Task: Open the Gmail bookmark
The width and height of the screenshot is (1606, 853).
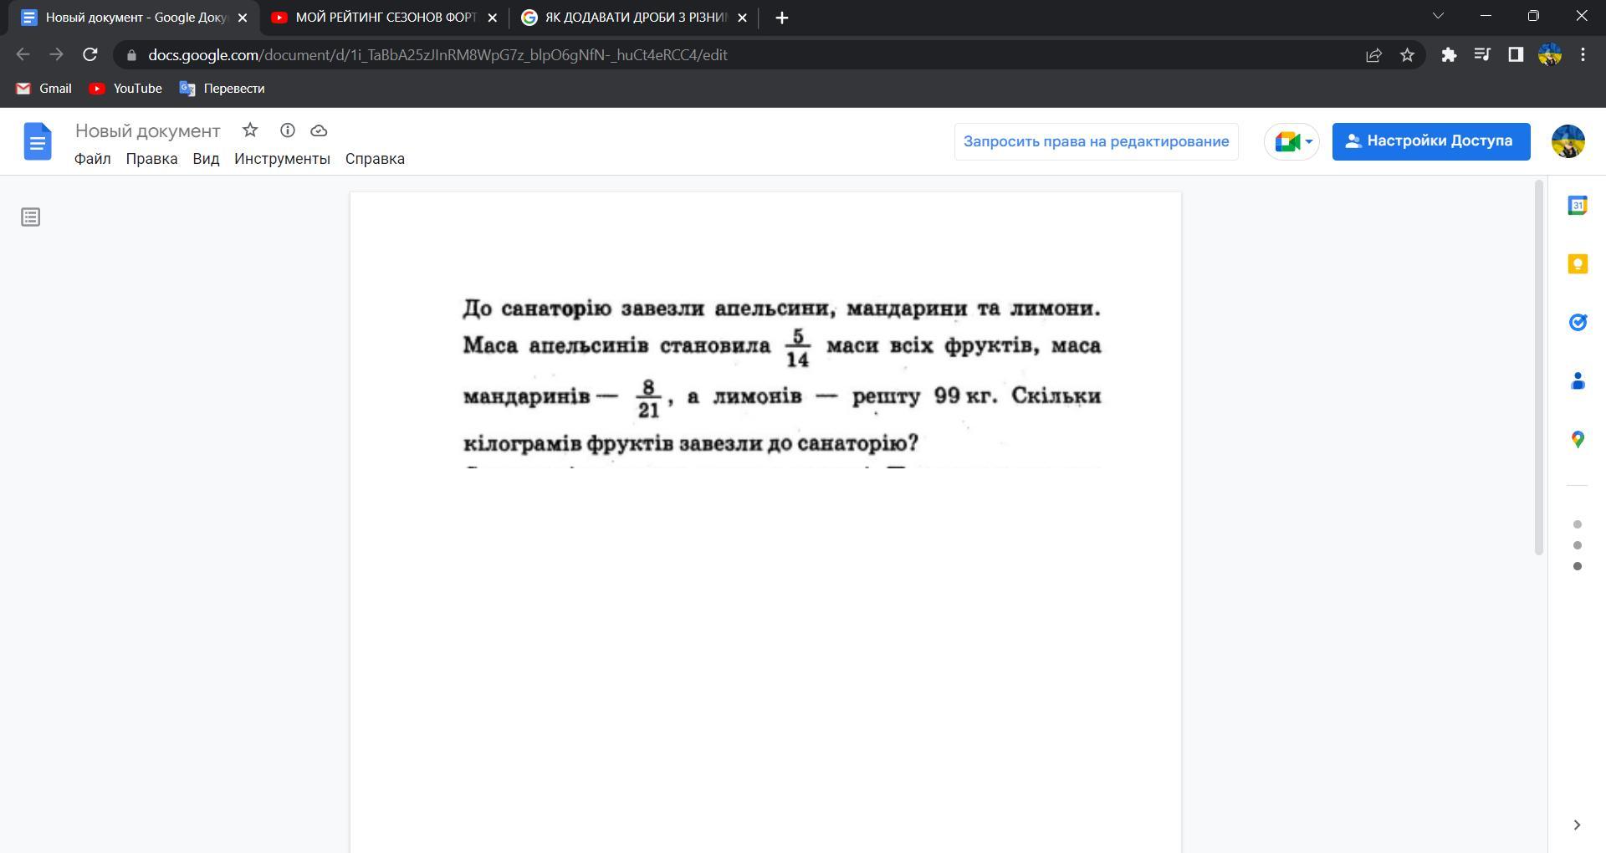Action: tap(44, 89)
